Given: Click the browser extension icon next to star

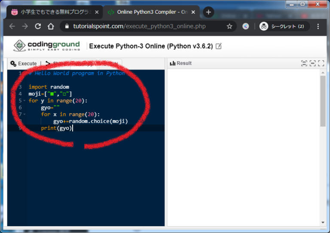Looking at the screenshot, I should (x=245, y=26).
